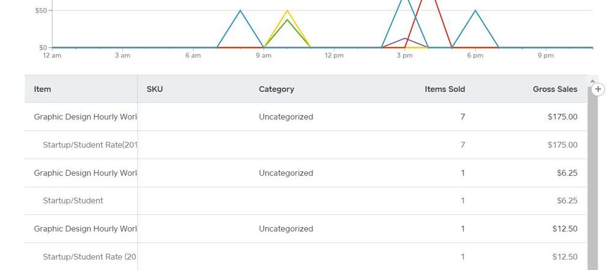Select the Graphic Design row totaling $12.50
The height and width of the screenshot is (270, 612).
pos(85,229)
